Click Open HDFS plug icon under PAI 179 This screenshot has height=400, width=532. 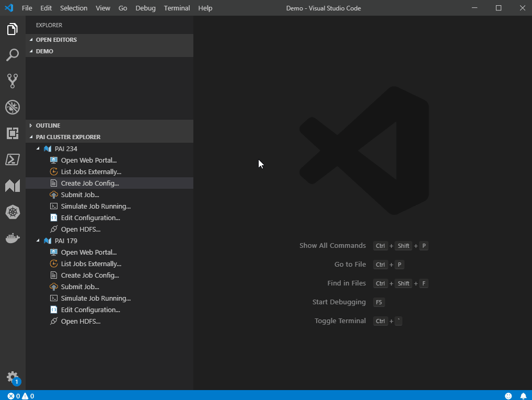pos(54,321)
